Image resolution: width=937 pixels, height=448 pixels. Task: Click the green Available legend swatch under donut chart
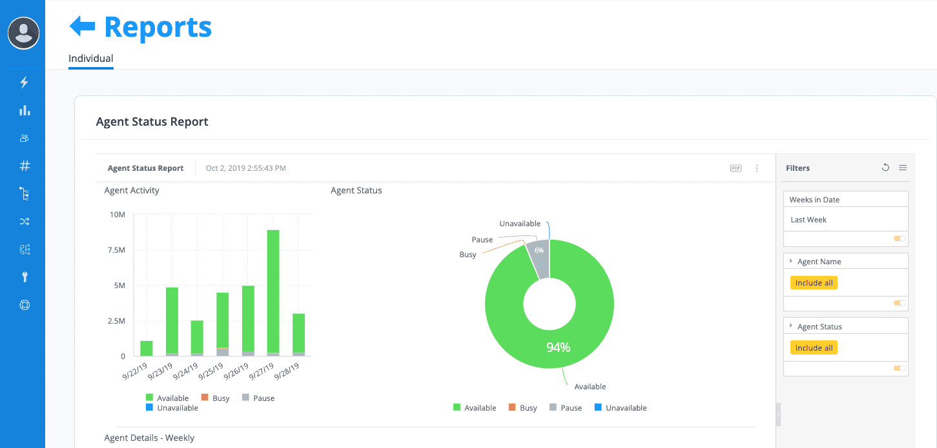[457, 407]
